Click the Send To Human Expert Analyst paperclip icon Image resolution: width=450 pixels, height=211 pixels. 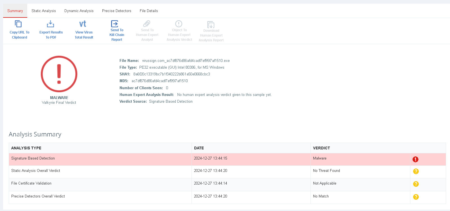pos(147,24)
